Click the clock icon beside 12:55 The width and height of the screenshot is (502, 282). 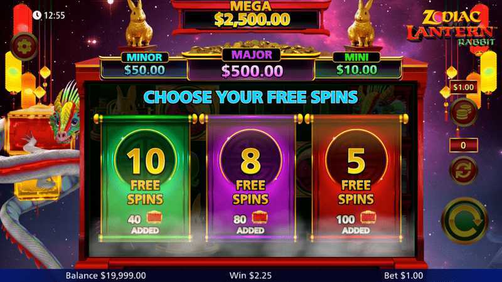(x=37, y=15)
